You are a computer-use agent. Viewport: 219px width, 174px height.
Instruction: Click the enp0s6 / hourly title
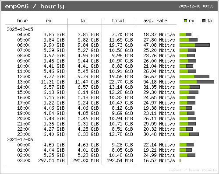tap(35, 7)
